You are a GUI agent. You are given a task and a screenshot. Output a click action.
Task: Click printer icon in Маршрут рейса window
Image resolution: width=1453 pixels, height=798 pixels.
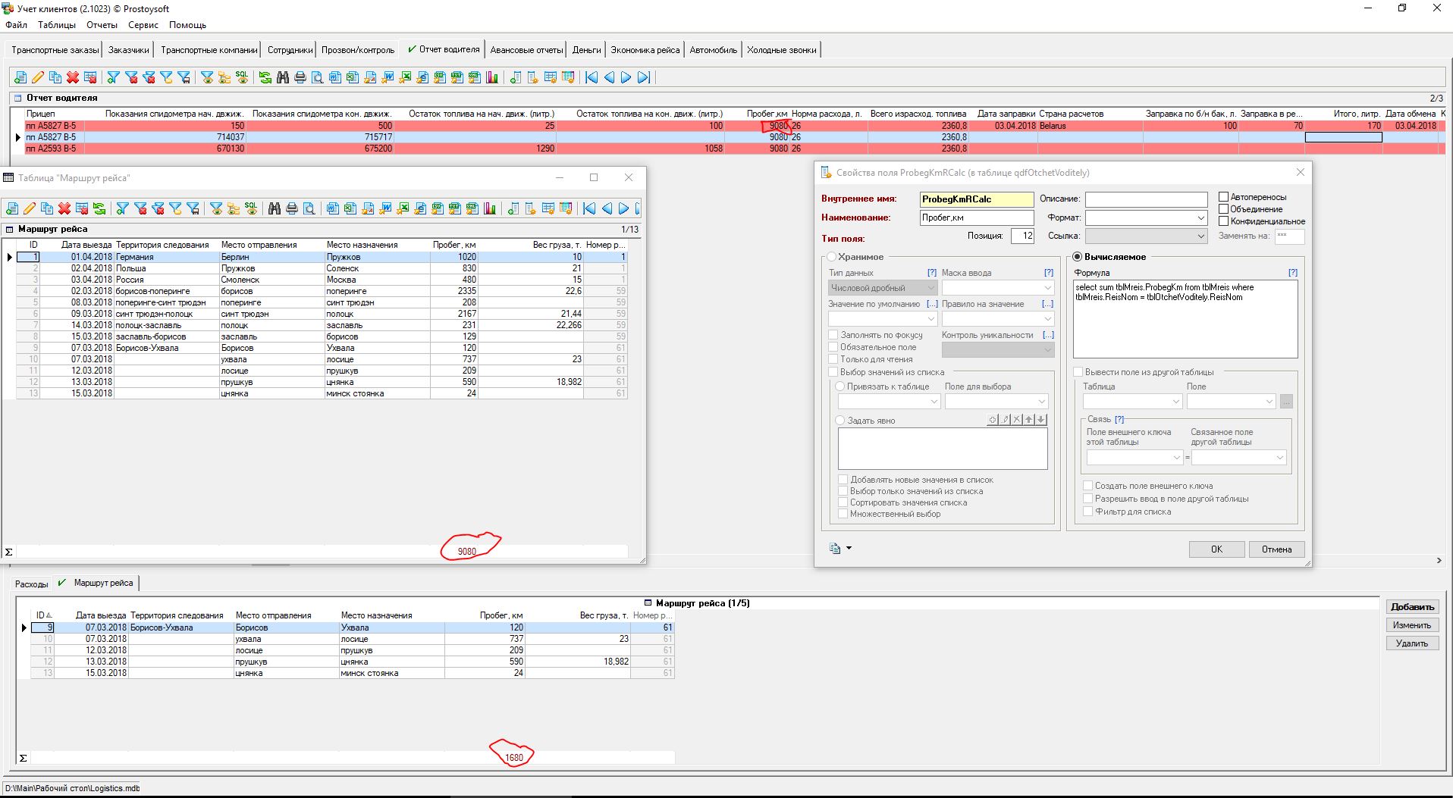[x=292, y=208]
